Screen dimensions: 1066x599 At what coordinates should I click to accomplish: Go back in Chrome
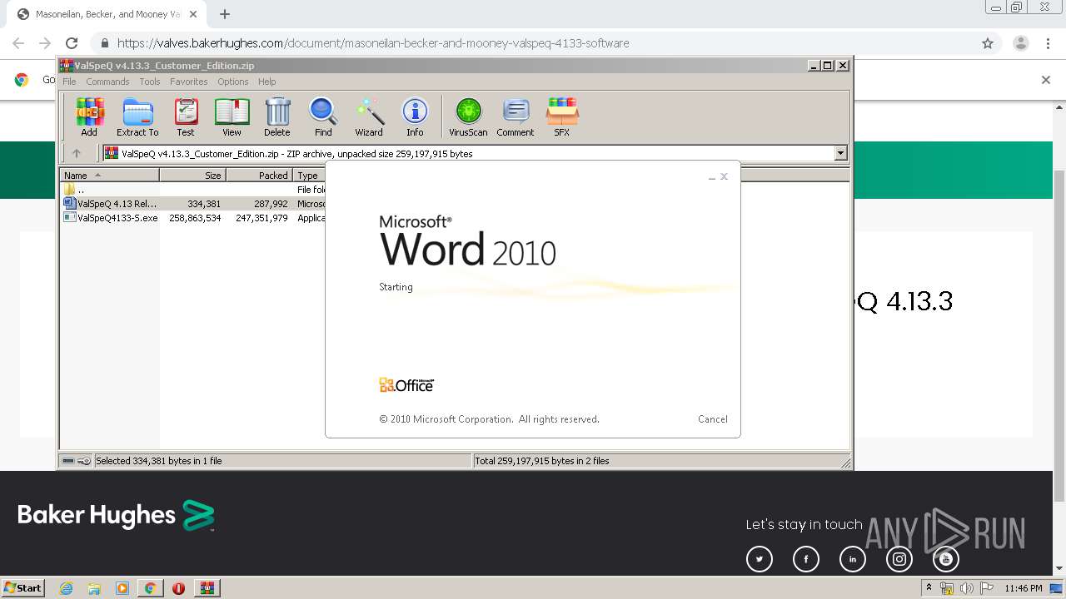[x=18, y=43]
